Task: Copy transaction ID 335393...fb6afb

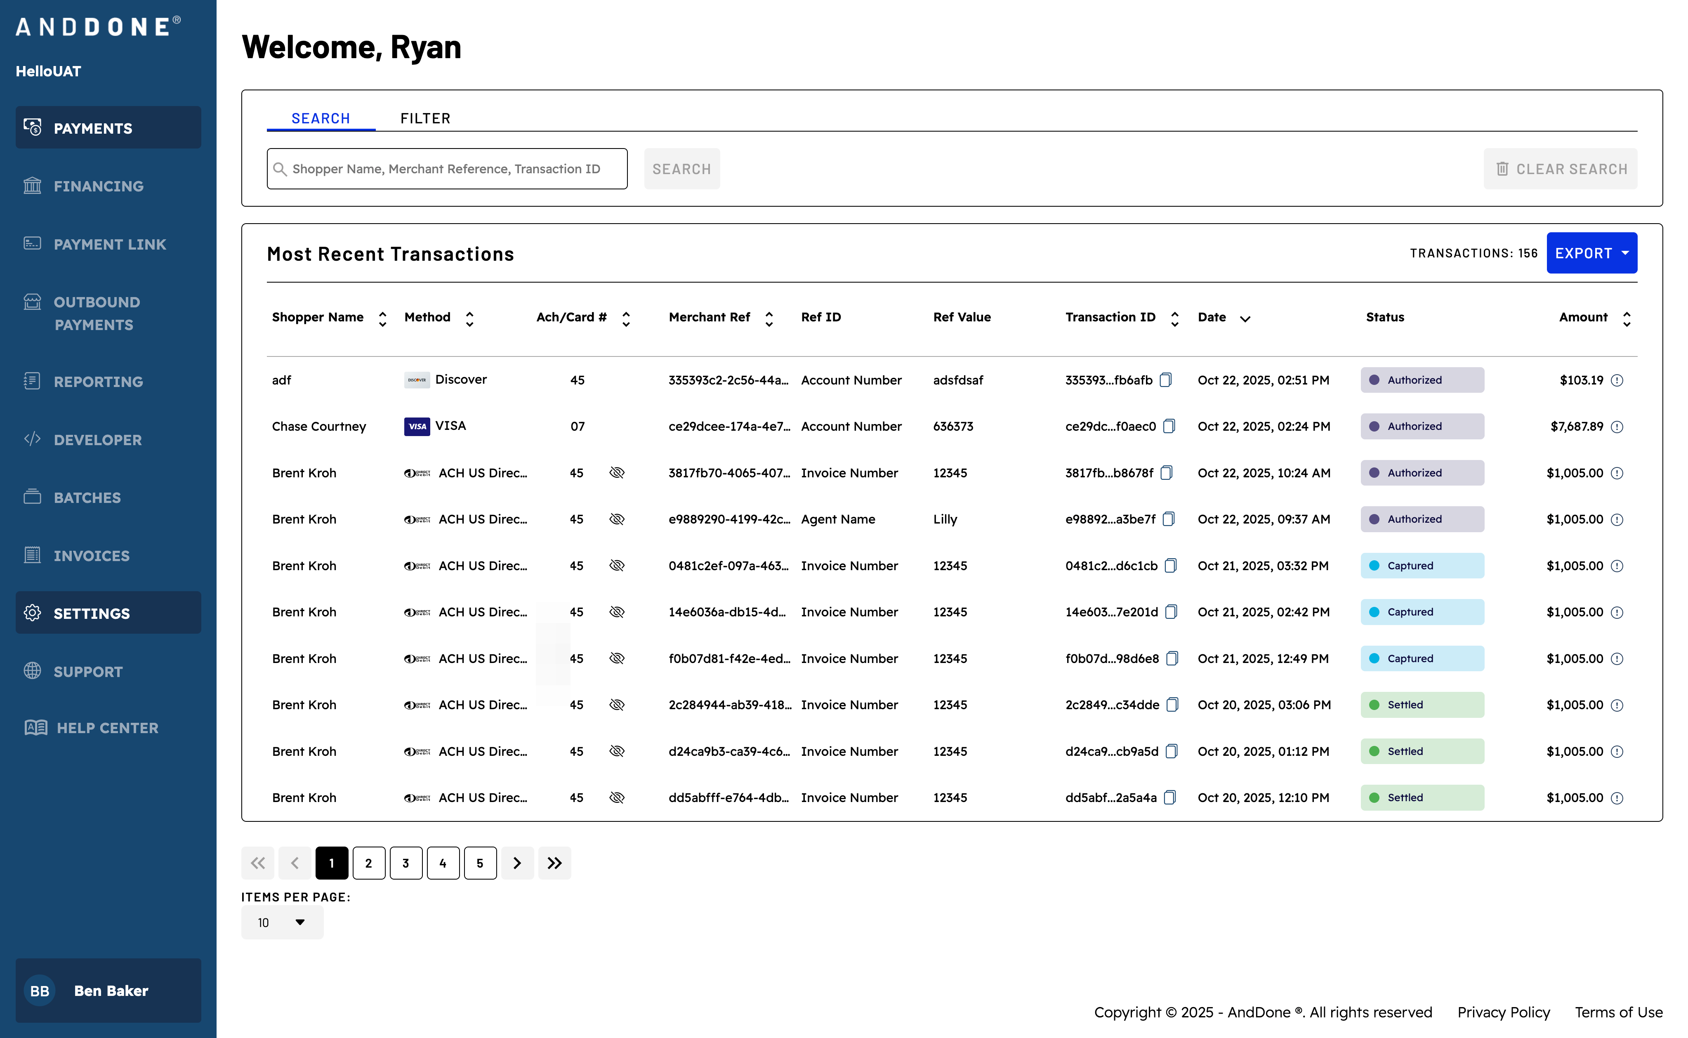Action: (x=1165, y=380)
